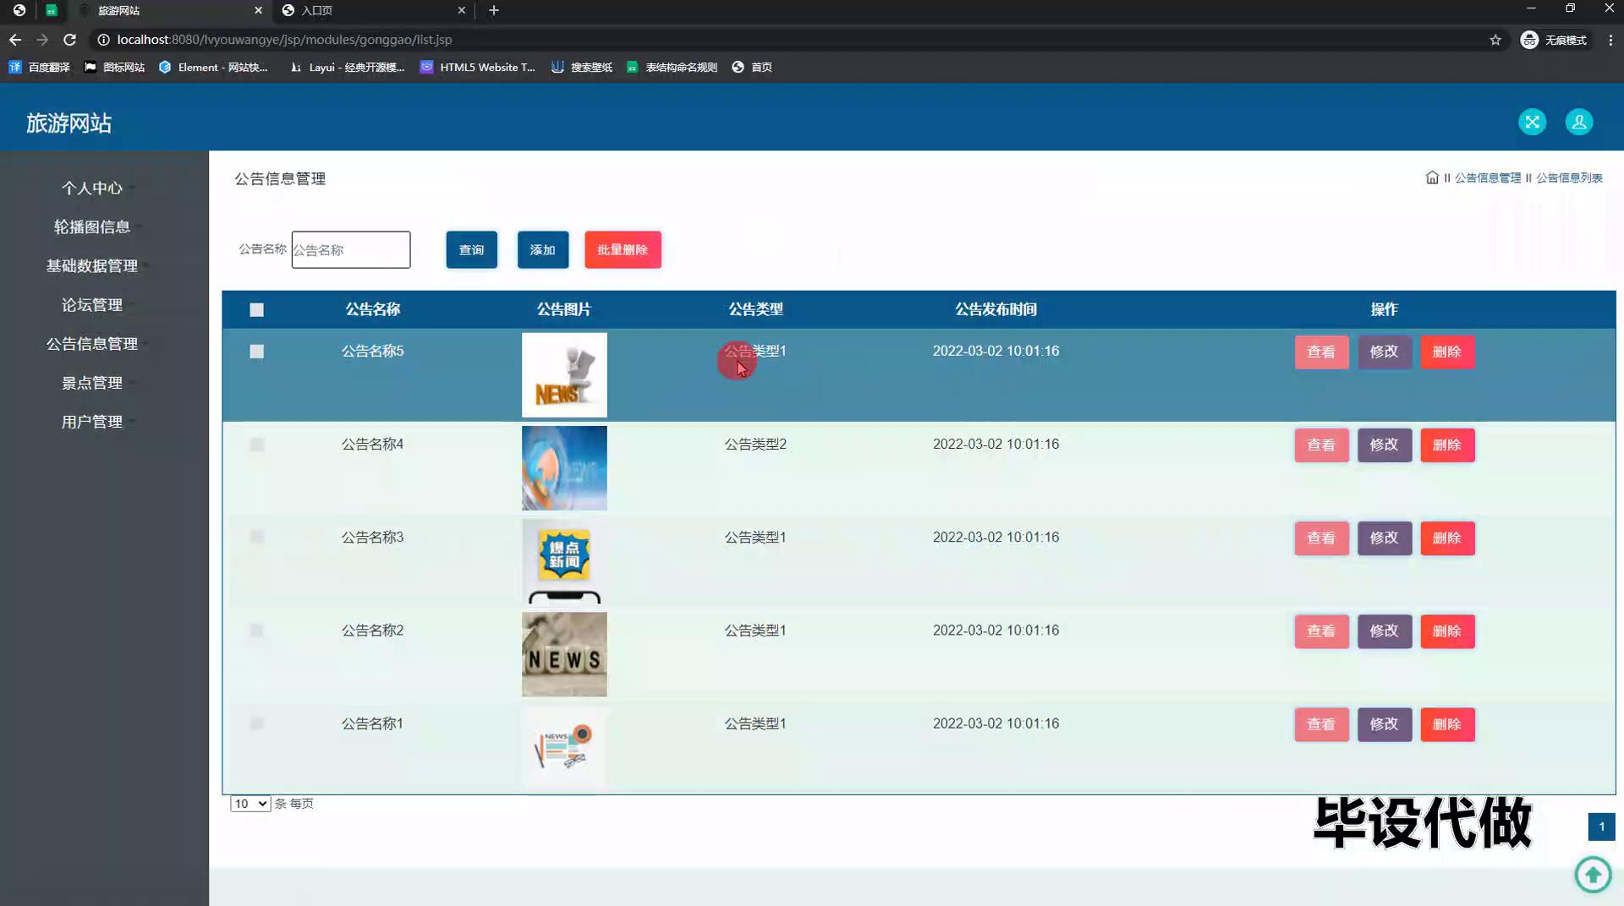The height and width of the screenshot is (906, 1624).
Task: Edit 公告名称1 with 修改 button
Action: point(1385,724)
